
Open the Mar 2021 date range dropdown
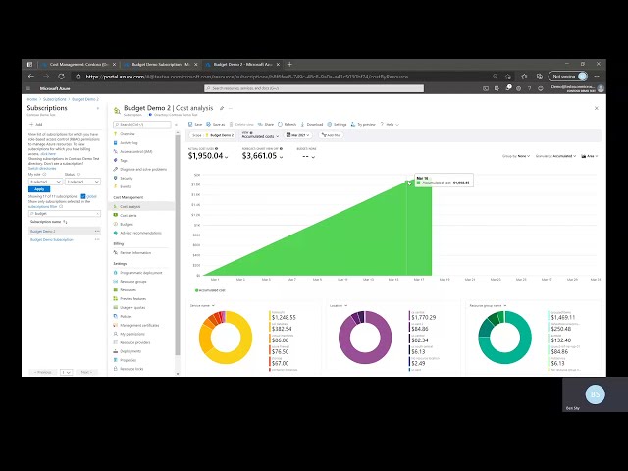(x=298, y=135)
